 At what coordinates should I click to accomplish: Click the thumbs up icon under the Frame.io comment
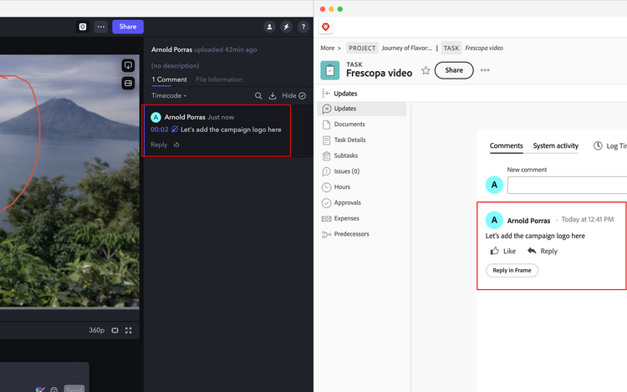click(176, 145)
